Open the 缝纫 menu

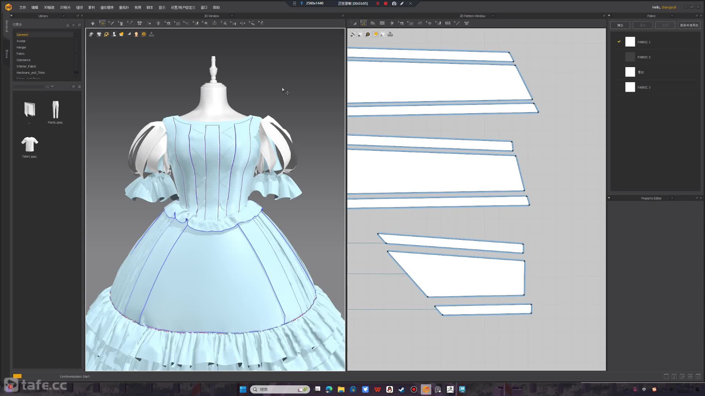point(79,7)
